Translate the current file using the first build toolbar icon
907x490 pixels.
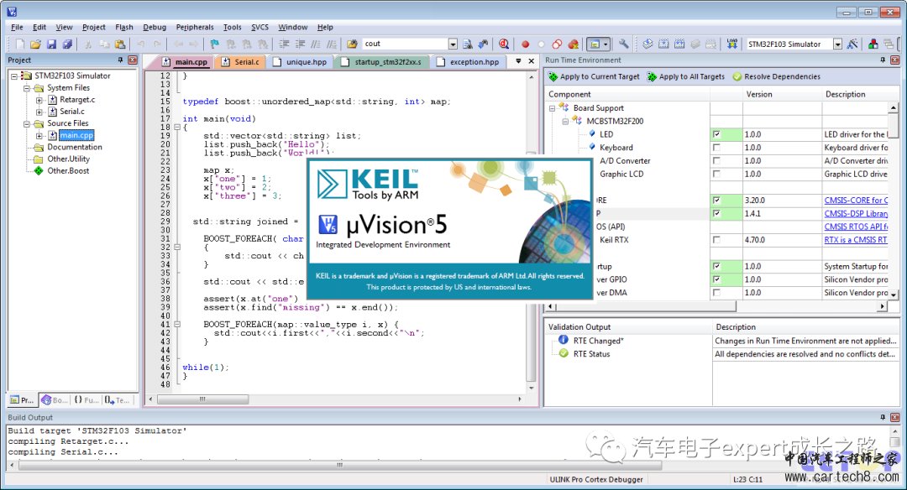click(x=647, y=44)
